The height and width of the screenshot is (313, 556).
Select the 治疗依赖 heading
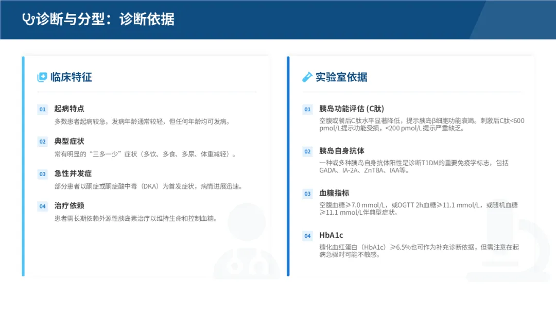click(x=69, y=205)
